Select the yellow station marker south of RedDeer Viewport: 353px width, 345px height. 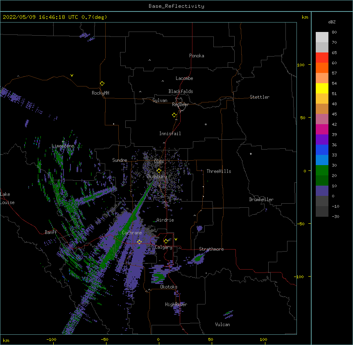pos(174,115)
